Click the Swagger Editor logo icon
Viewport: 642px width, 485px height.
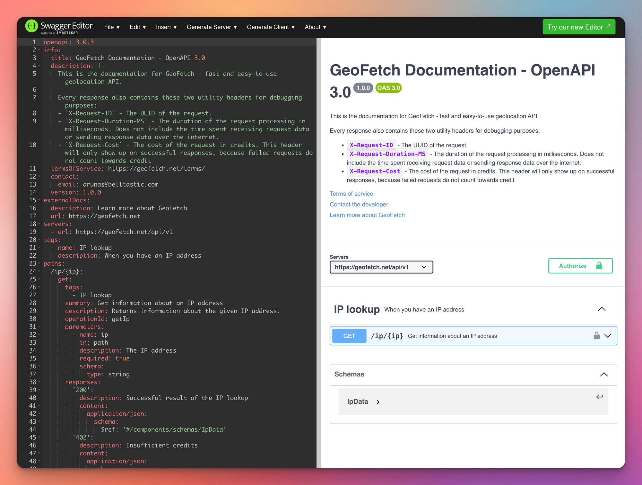(31, 26)
